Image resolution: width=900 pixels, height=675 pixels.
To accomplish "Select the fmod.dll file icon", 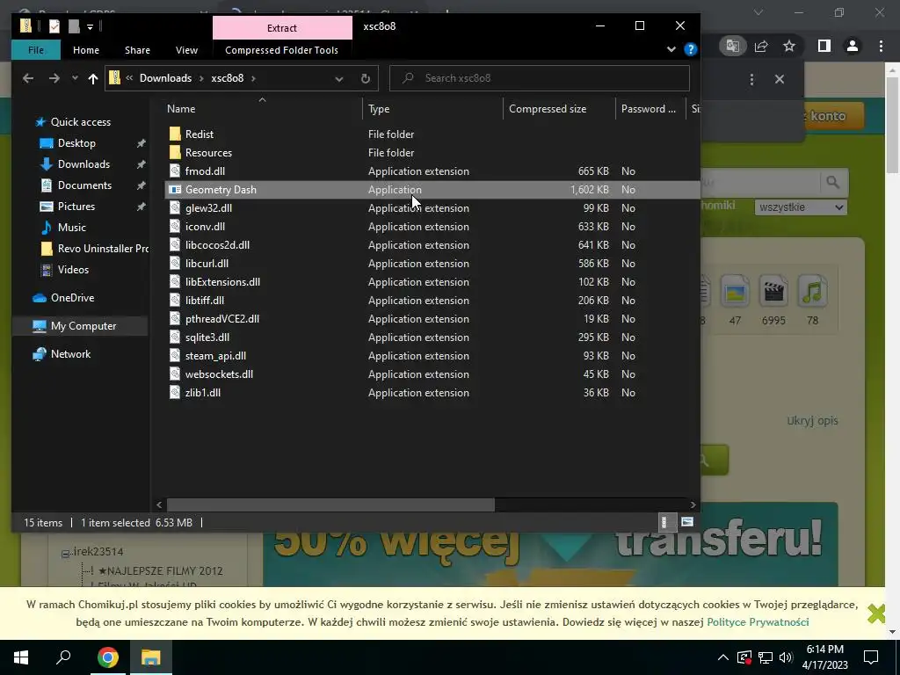I will 175,171.
